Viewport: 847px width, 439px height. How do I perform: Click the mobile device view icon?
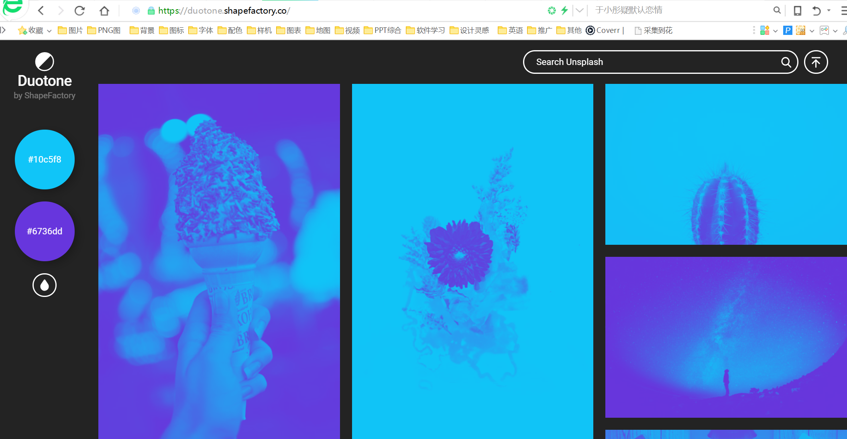[x=797, y=11]
